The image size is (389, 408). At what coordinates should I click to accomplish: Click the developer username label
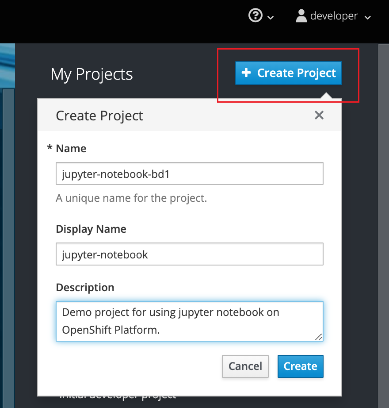tap(334, 15)
